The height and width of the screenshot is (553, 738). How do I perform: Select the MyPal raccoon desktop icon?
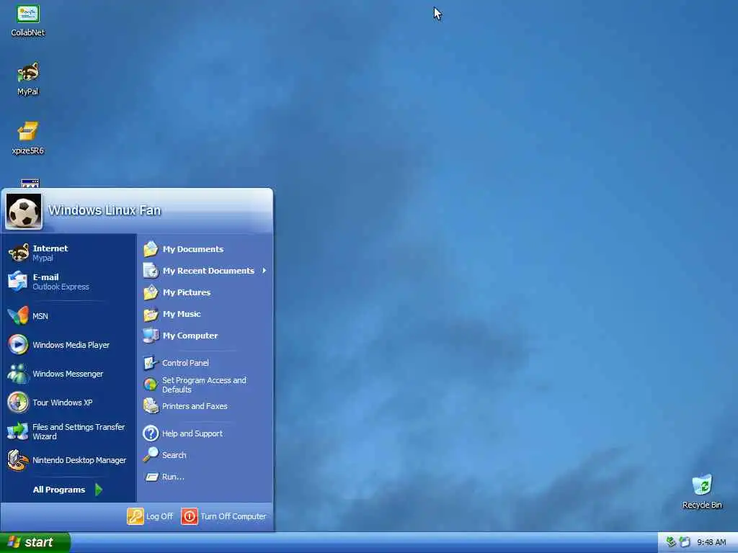[x=28, y=79]
